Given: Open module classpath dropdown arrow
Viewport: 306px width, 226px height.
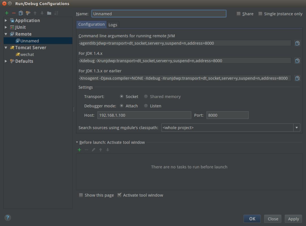Looking at the screenshot, I should coord(297,128).
